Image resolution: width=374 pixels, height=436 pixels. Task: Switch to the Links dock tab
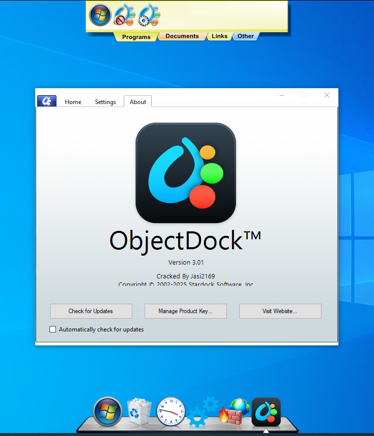pos(219,36)
